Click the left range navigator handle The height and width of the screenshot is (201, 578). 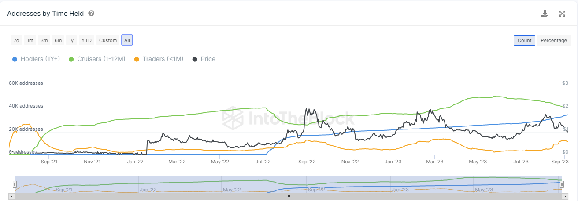tap(15, 184)
